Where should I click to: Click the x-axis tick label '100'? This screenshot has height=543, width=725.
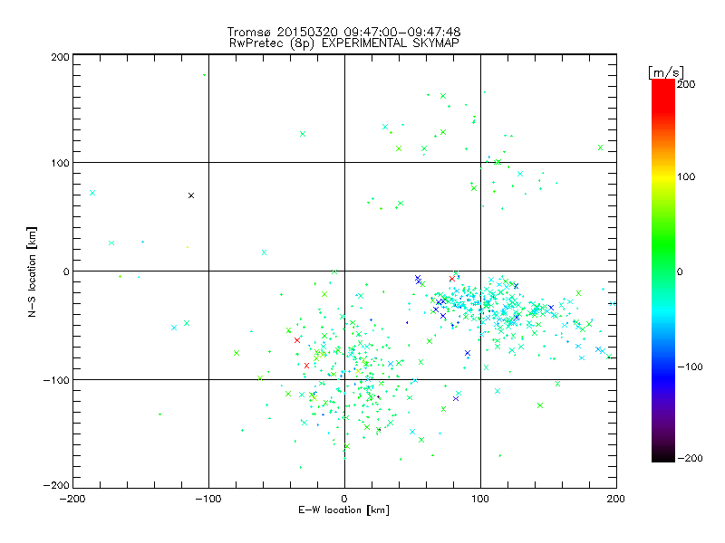480,499
